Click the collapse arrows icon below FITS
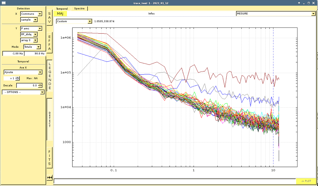 pyautogui.click(x=50, y=177)
